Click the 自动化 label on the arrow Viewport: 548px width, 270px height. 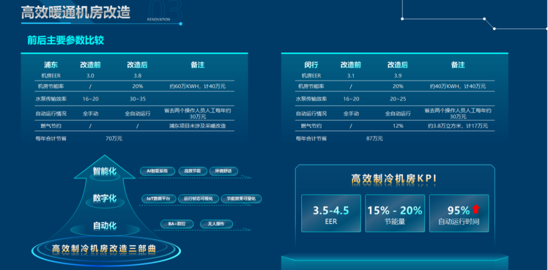105,225
